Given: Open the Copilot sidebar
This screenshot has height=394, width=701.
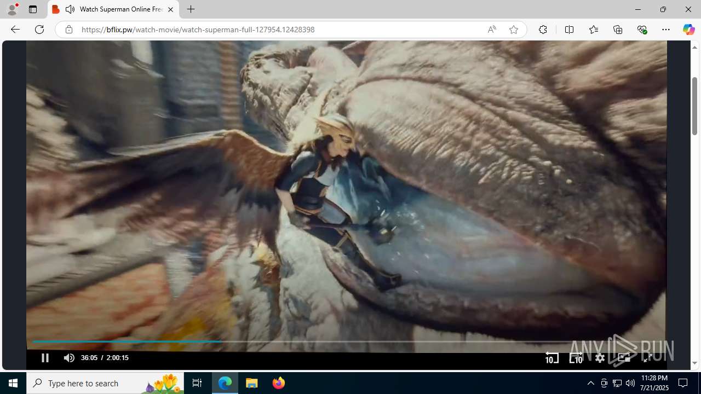Looking at the screenshot, I should pos(688,30).
